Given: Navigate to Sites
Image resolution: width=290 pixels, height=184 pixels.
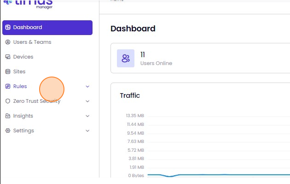Looking at the screenshot, I should [19, 71].
